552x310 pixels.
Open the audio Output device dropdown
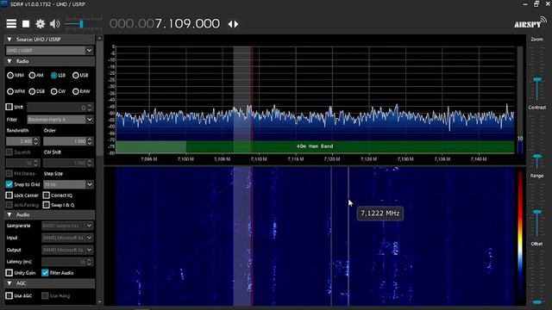coord(67,250)
